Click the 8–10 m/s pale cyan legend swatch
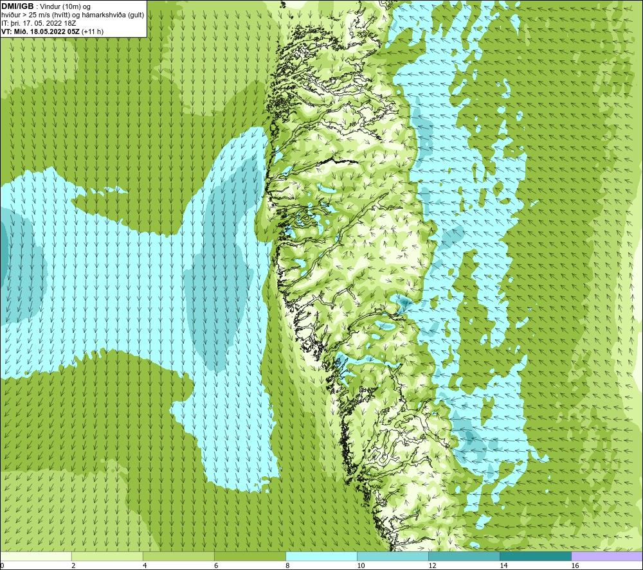Screen dimensions: 643x570 321,557
